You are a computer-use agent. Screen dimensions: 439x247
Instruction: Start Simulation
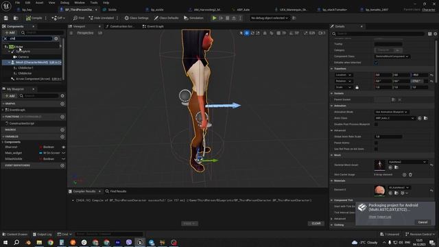(193, 18)
